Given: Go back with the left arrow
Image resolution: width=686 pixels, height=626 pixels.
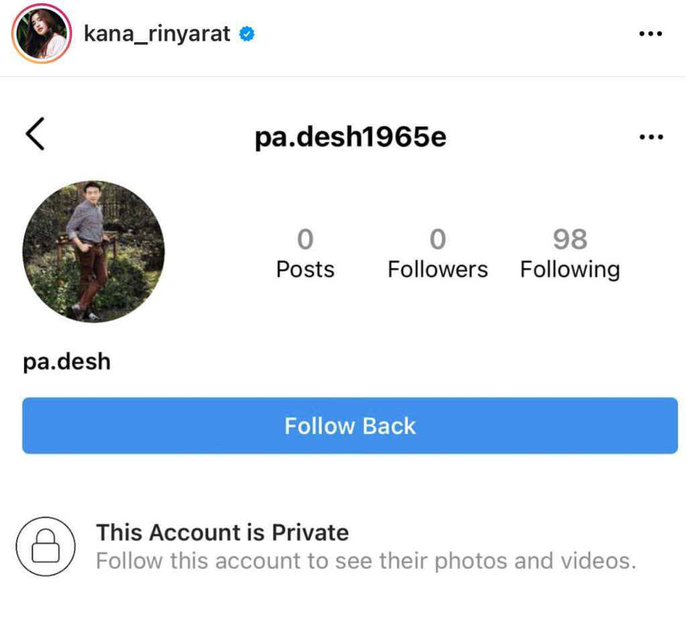Looking at the screenshot, I should tap(35, 134).
